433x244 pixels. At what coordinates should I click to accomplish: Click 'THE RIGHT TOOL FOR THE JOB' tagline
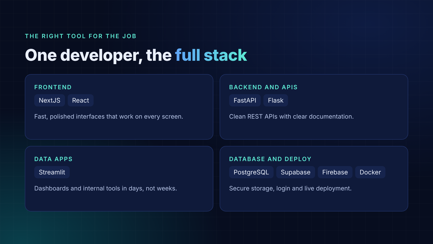click(x=81, y=36)
